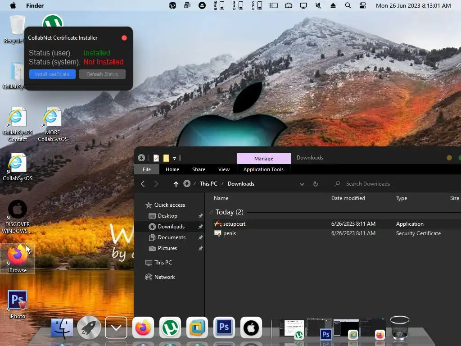Click Explorer back navigation arrow
The height and width of the screenshot is (346, 461).
click(143, 184)
